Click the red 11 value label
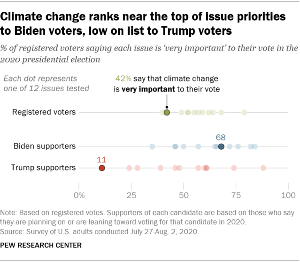 [x=102, y=158]
